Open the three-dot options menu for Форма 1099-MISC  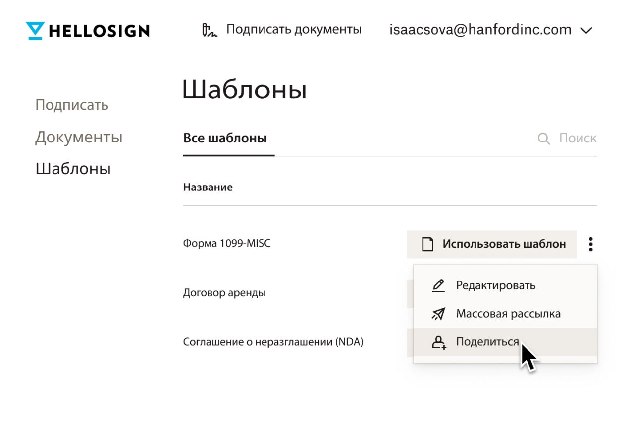pyautogui.click(x=590, y=243)
